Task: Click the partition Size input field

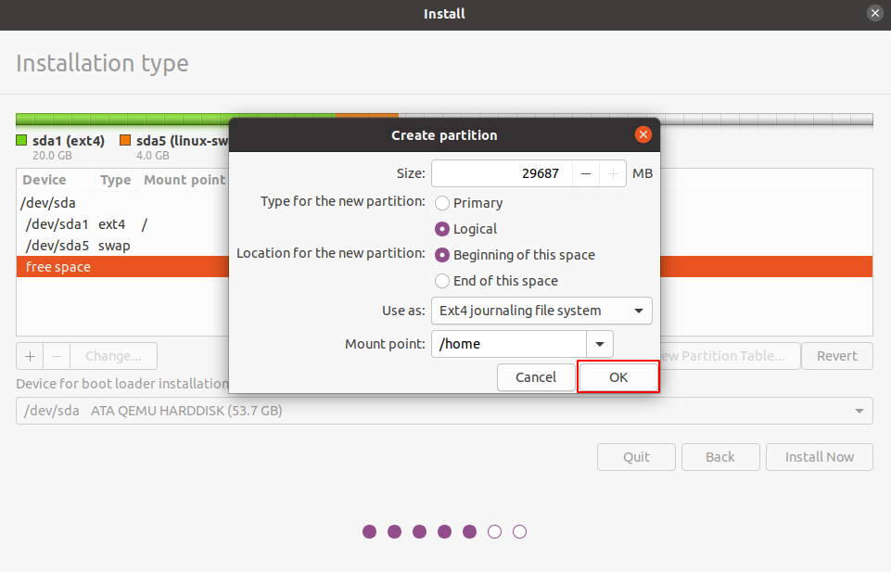Action: pyautogui.click(x=501, y=173)
